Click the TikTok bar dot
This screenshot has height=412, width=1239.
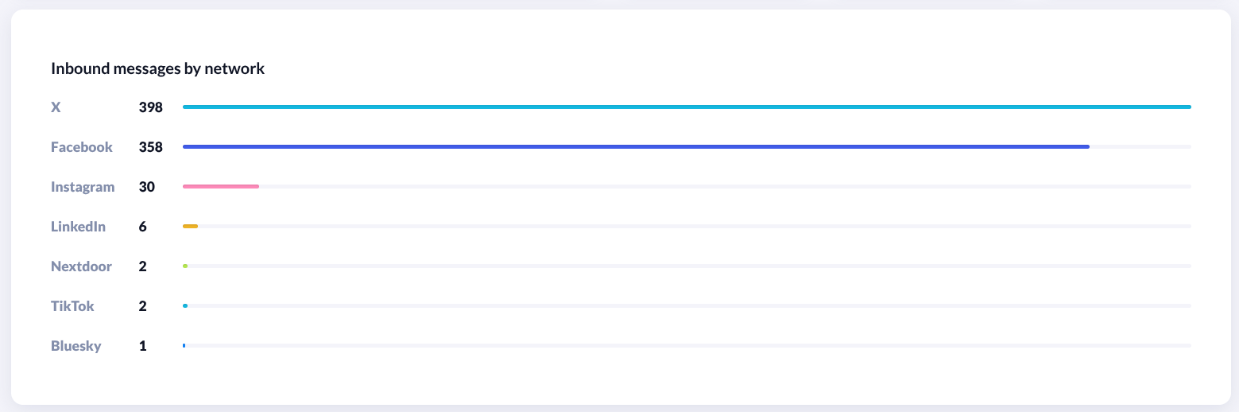click(185, 305)
